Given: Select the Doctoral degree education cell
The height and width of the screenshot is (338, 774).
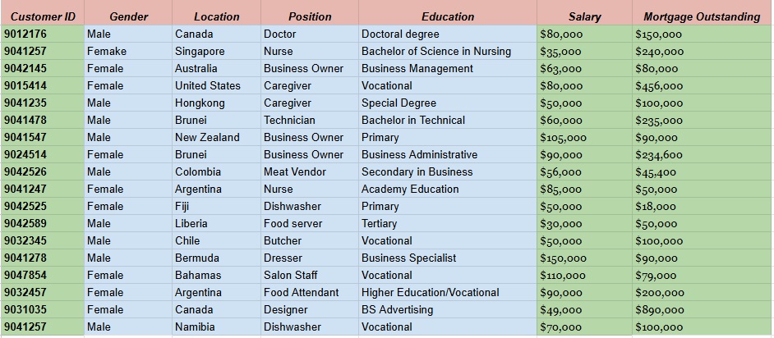Looking at the screenshot, I should click(x=448, y=34).
